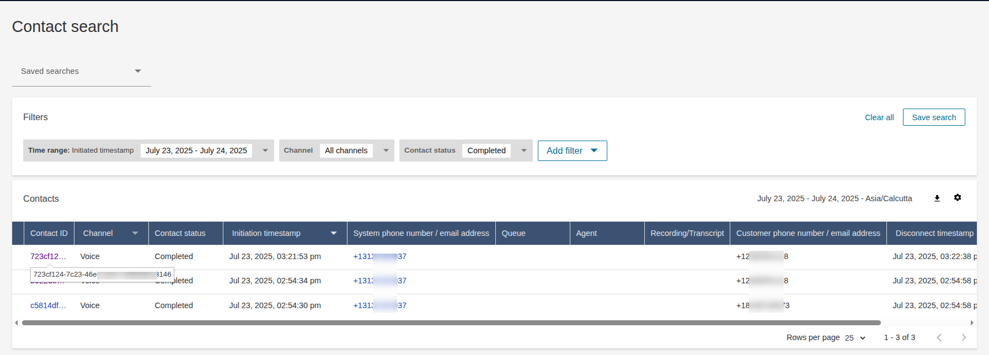The image size is (989, 355).
Task: Go to previous results page
Action: [939, 337]
